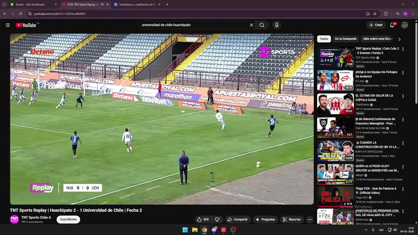The height and width of the screenshot is (235, 418).
Task: Open Discord from the taskbar
Action: coord(214,230)
